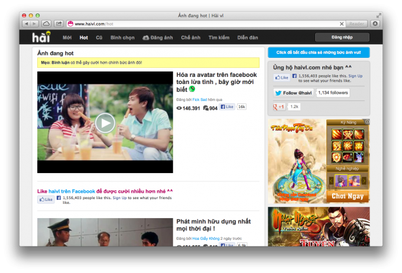Open the Mới menu item
This screenshot has height=273, width=402.
[67, 38]
